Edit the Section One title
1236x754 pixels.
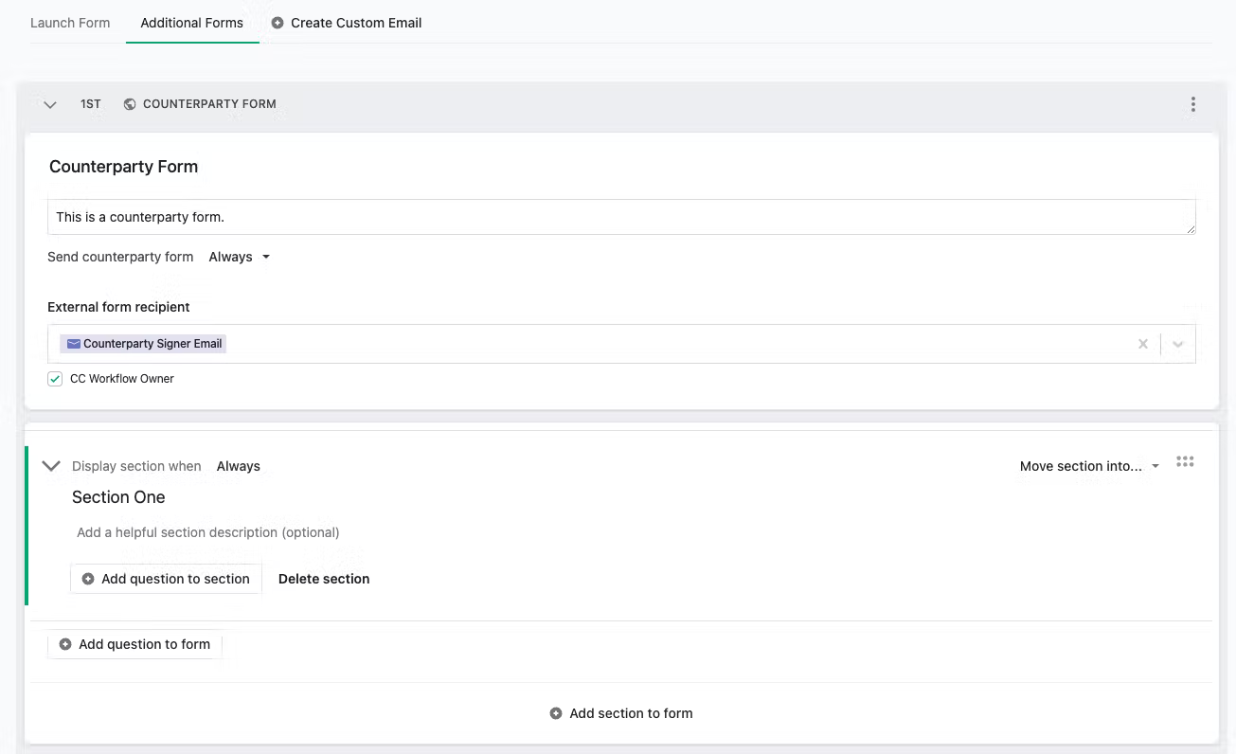click(118, 497)
